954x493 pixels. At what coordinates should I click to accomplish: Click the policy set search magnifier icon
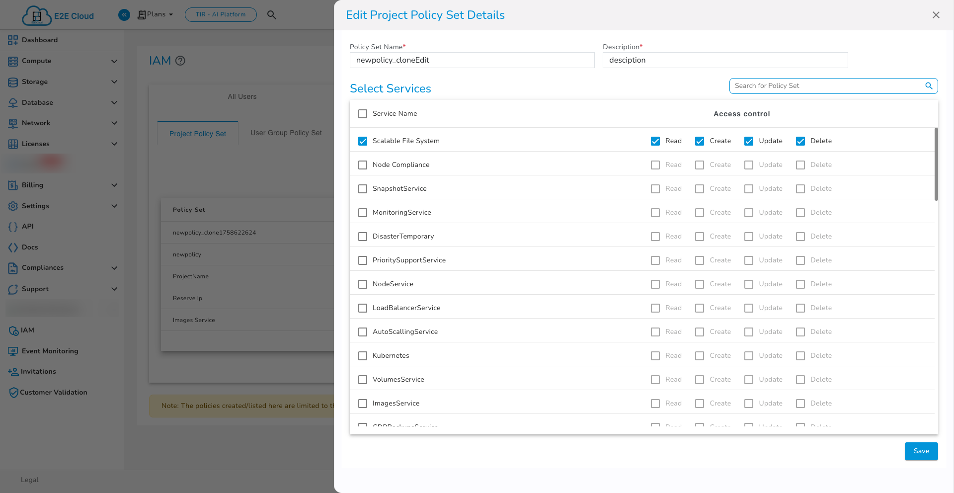coord(929,86)
